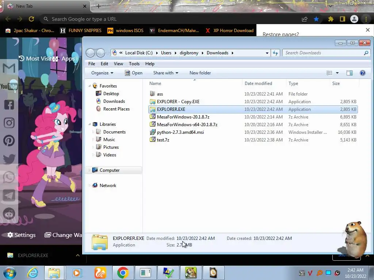Click the New folder button
Viewport: 374px width, 280px height.
(200, 73)
